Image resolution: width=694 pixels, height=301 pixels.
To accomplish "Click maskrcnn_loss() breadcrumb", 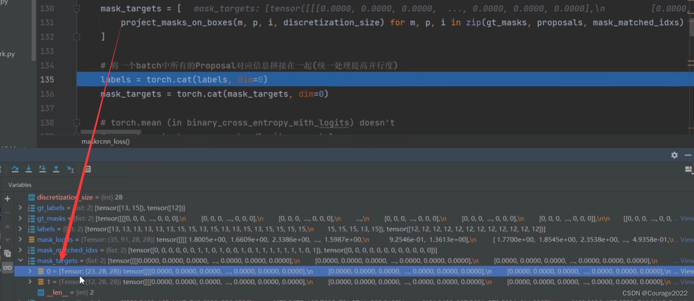I will point(105,141).
